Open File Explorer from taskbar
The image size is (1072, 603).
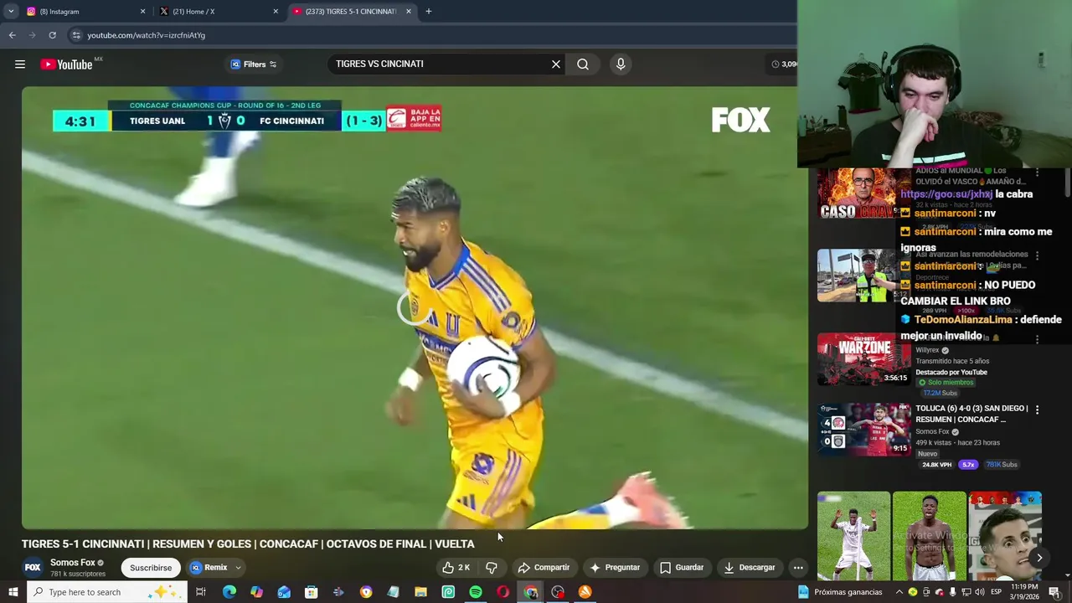420,592
